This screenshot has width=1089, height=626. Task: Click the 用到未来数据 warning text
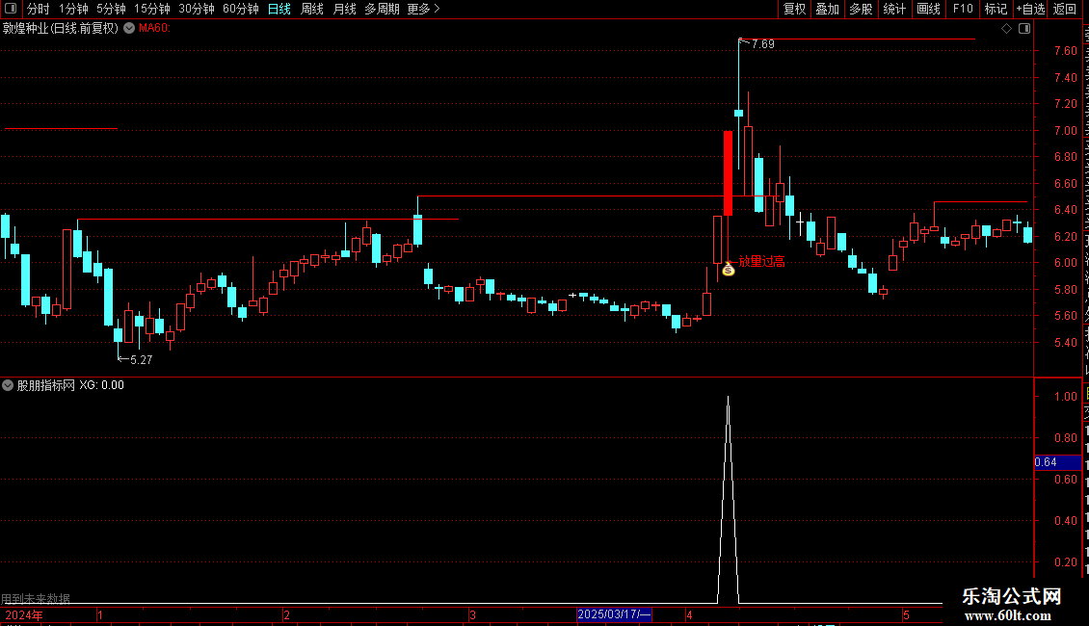[x=36, y=598]
